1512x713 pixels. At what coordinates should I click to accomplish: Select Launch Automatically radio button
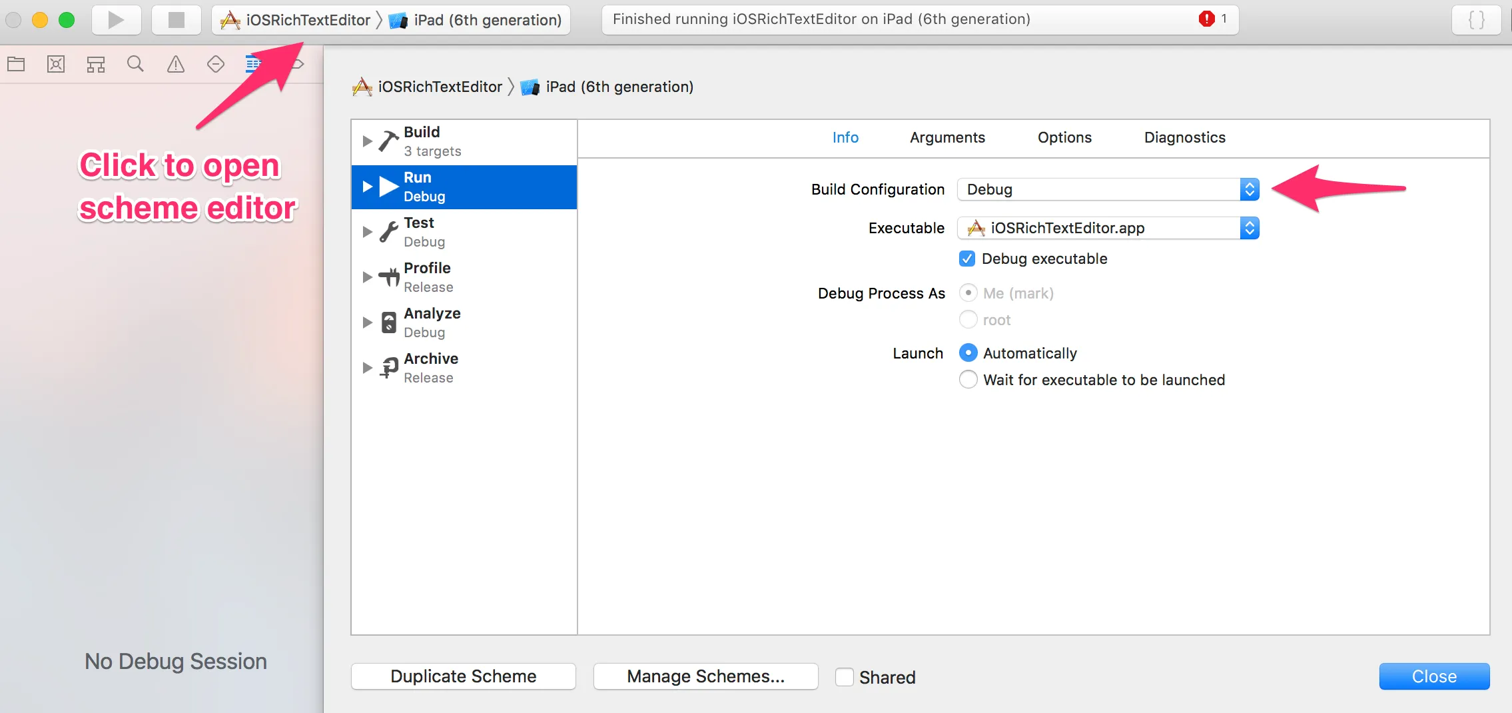[968, 353]
